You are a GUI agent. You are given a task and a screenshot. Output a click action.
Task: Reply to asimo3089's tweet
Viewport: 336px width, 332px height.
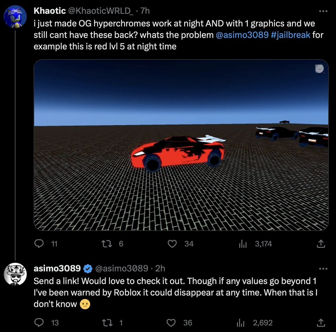pyautogui.click(x=39, y=323)
